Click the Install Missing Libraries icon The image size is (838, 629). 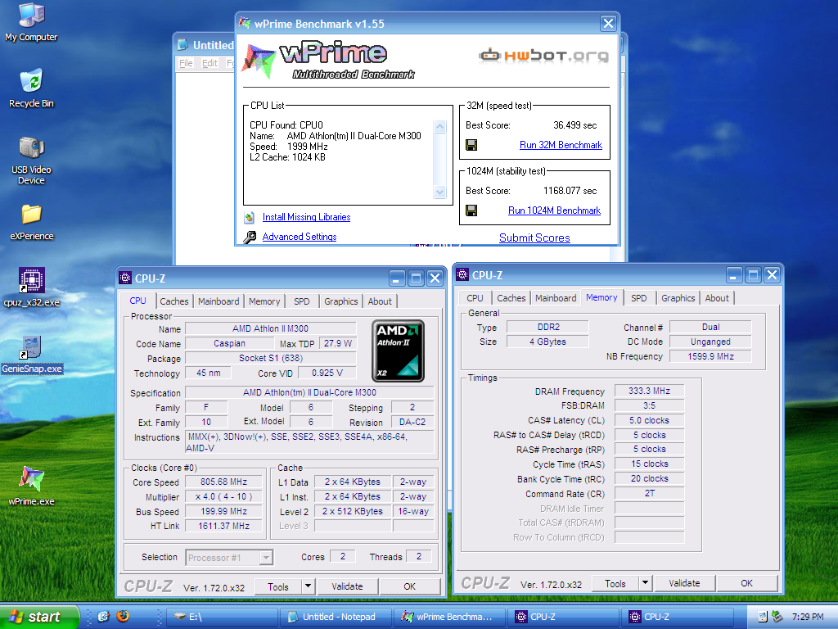click(250, 217)
